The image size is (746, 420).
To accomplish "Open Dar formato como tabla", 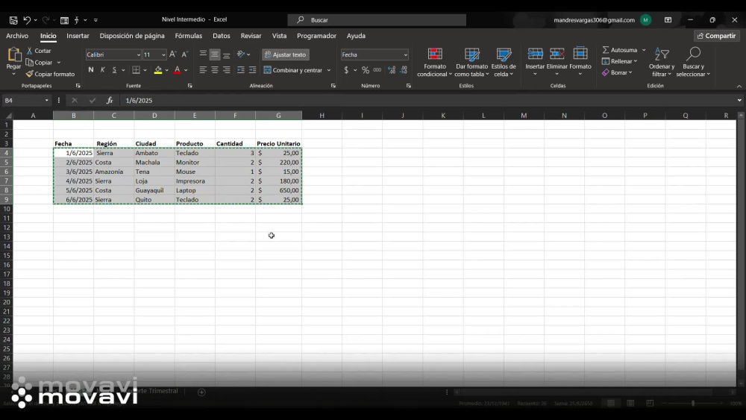I will [x=471, y=62].
